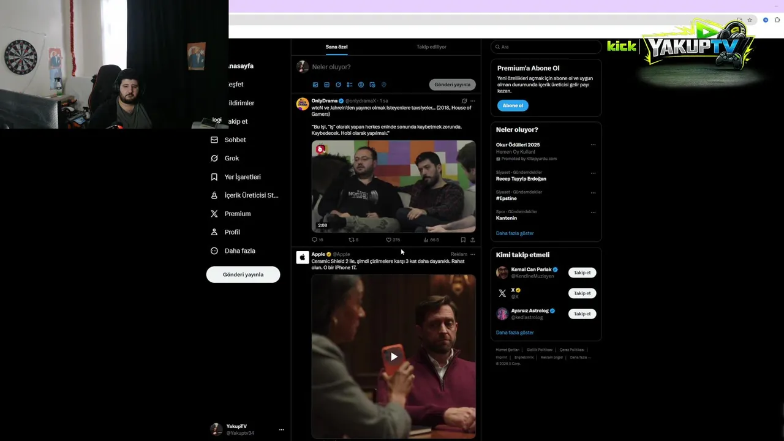Switch to the Takip ediliyor tab
784x441 pixels.
point(432,47)
